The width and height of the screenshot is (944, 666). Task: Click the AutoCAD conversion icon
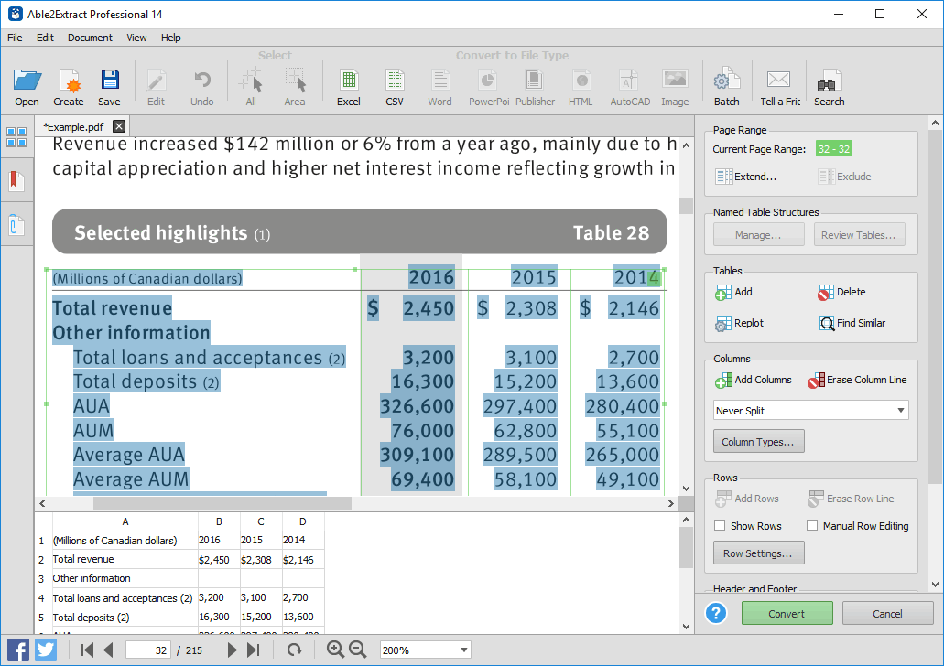coord(630,87)
